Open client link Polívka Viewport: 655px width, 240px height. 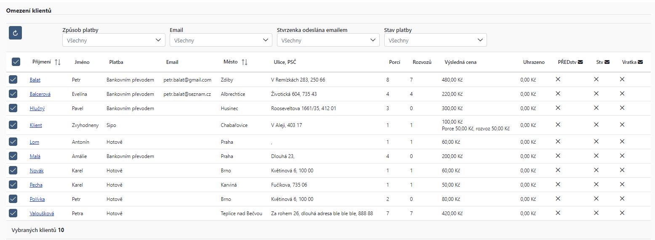pos(37,199)
